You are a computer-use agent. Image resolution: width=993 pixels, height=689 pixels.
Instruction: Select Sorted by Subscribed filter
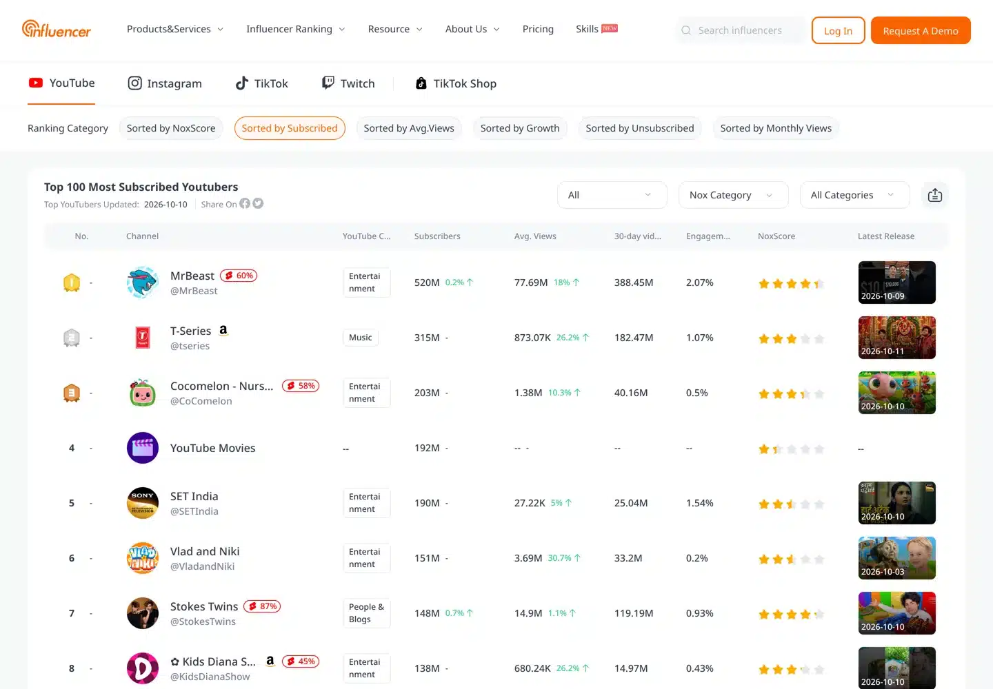(290, 128)
